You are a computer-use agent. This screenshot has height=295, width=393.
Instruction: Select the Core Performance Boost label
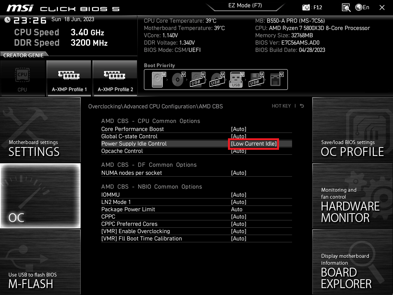132,129
